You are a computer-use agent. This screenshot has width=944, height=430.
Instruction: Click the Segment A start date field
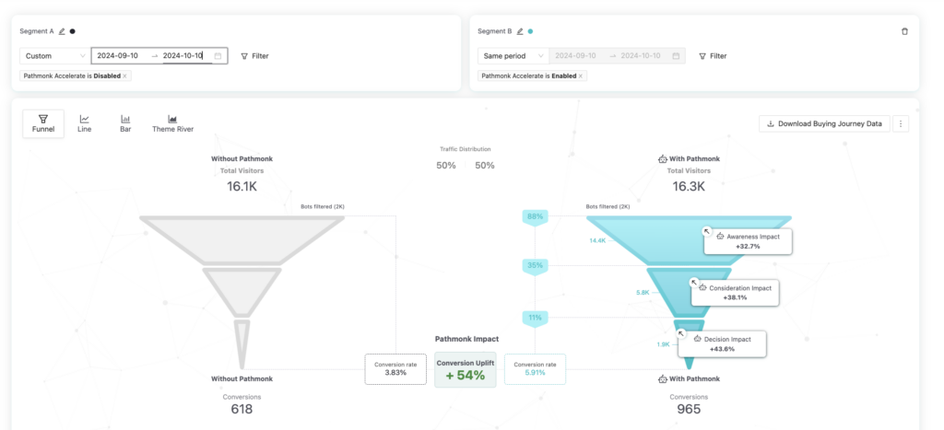click(118, 56)
